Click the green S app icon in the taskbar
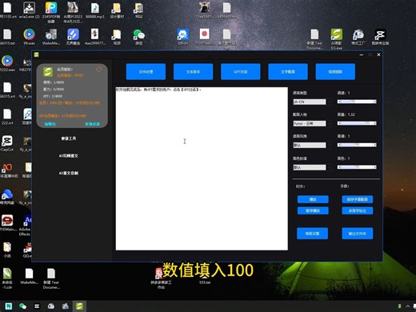Image resolution: width=416 pixels, height=312 pixels. (79, 306)
